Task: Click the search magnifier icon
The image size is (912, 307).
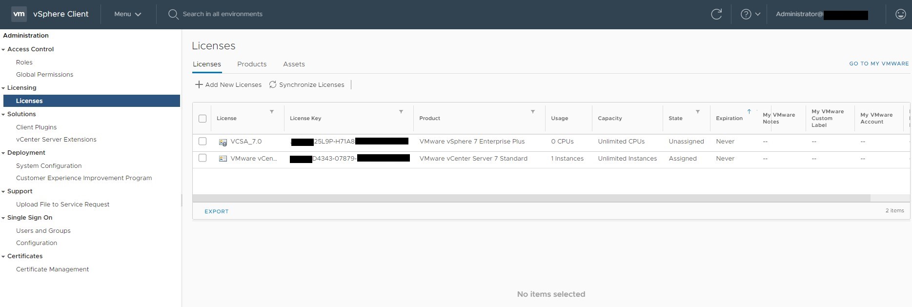Action: [x=173, y=14]
